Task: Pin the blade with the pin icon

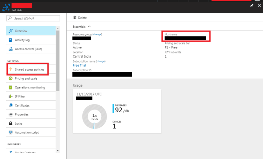Action: pyautogui.click(x=252, y=6)
